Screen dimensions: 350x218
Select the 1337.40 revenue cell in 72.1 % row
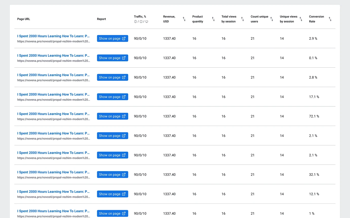(169, 116)
